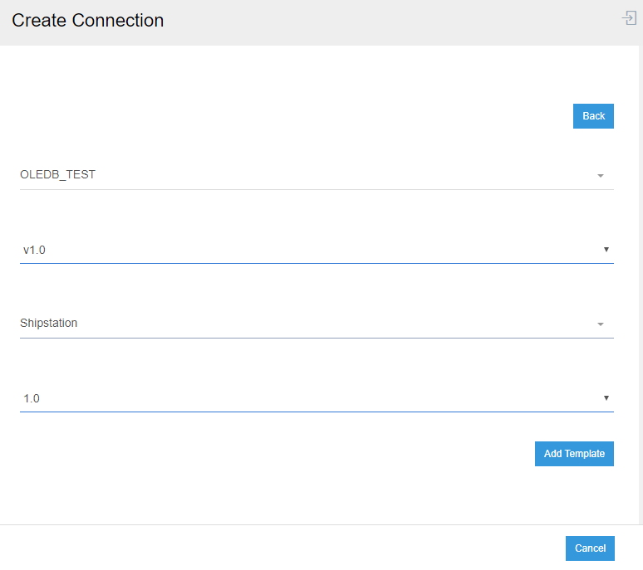Click the exit icon in dialog header

coord(629,18)
